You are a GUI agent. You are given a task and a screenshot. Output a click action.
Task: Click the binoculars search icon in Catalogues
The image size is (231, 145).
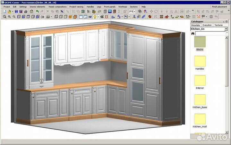point(193,33)
